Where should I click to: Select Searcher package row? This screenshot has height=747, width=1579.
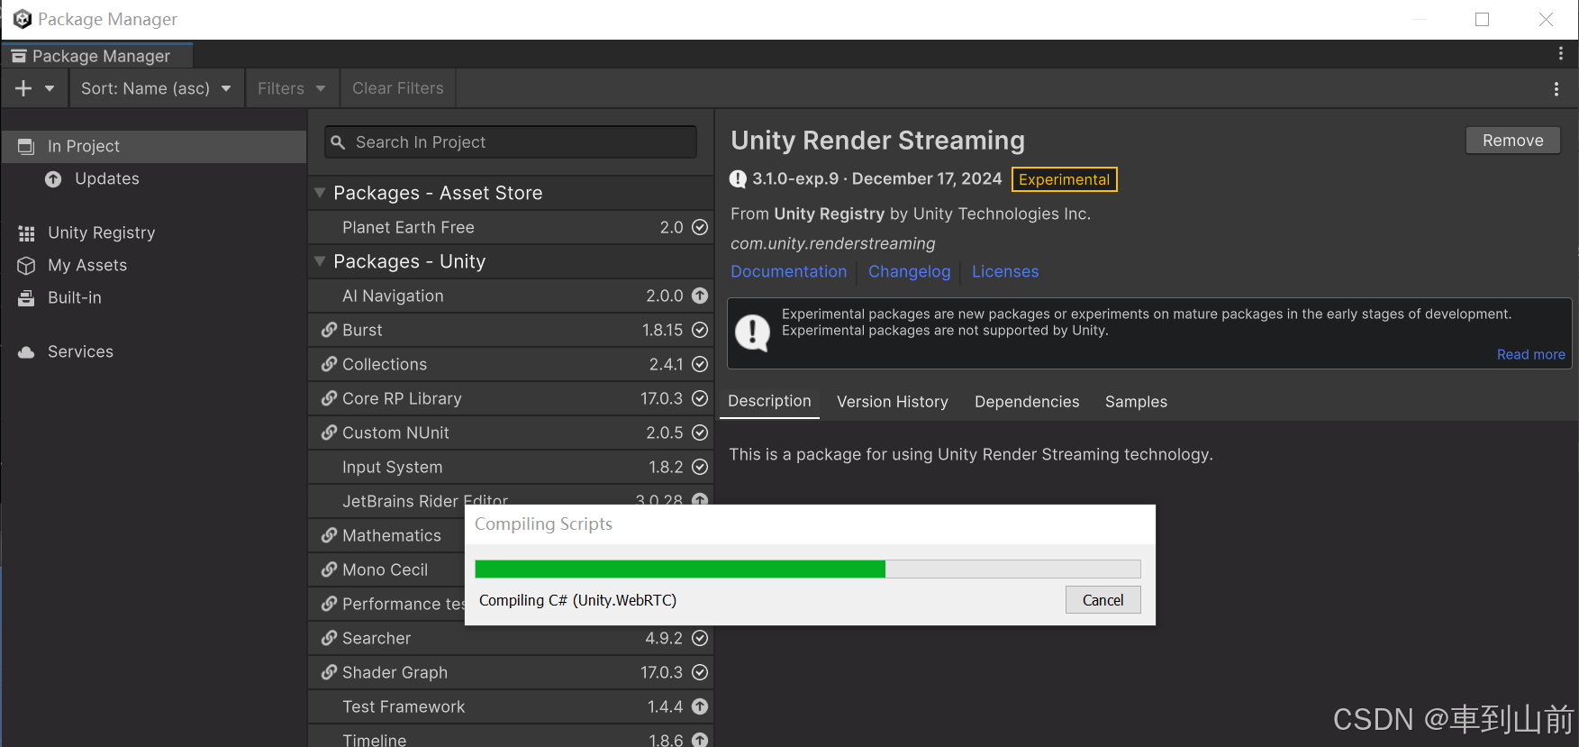click(511, 638)
